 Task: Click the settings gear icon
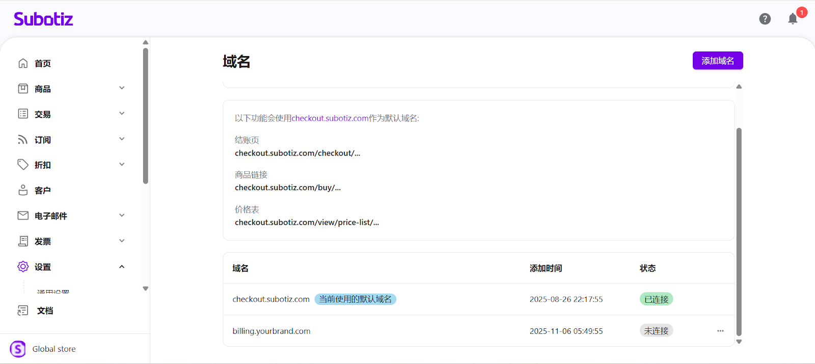pos(23,267)
